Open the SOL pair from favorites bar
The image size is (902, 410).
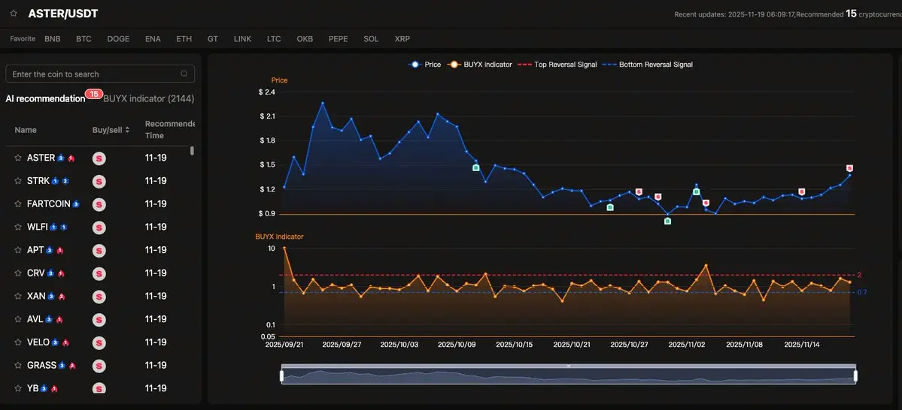[x=371, y=38]
